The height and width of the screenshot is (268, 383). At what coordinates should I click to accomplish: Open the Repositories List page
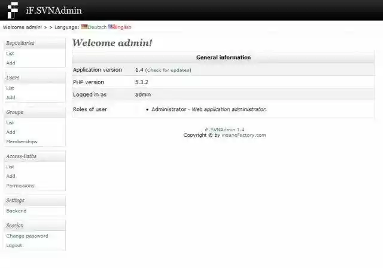point(10,54)
